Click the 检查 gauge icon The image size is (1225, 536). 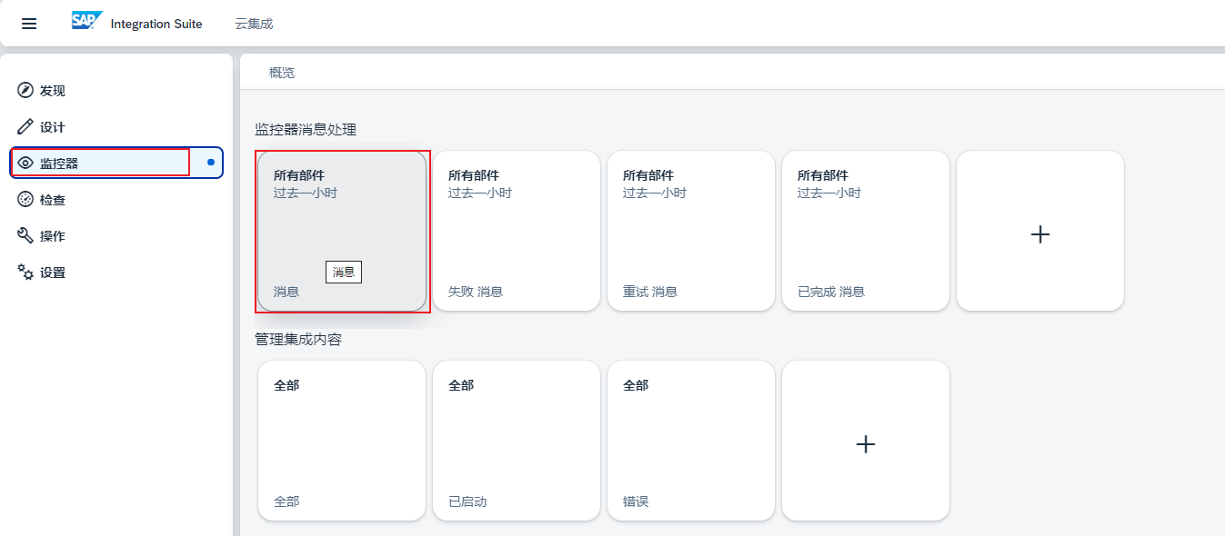point(25,200)
